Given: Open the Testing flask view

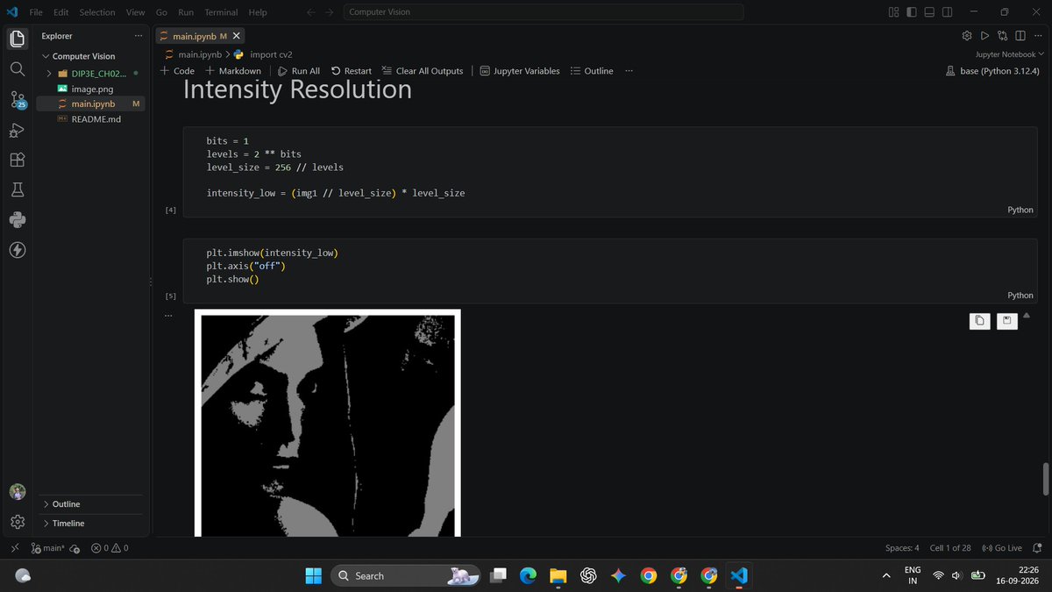Looking at the screenshot, I should (18, 189).
